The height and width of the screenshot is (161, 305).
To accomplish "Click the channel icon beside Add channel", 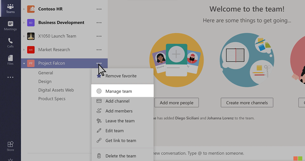I will tap(99, 101).
